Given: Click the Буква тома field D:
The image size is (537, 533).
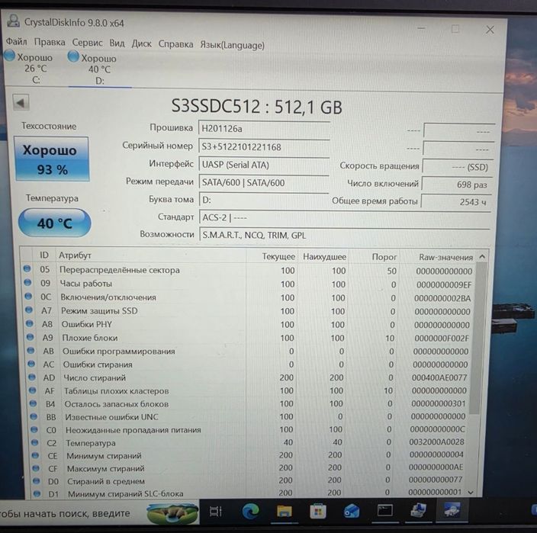Looking at the screenshot, I should 264,200.
